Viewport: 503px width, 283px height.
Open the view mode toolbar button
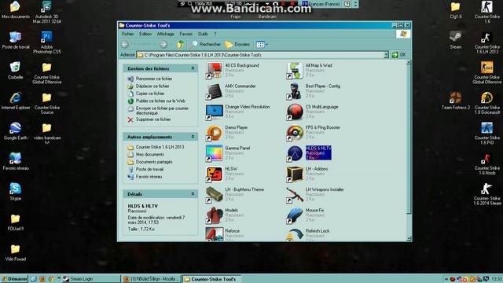click(262, 45)
